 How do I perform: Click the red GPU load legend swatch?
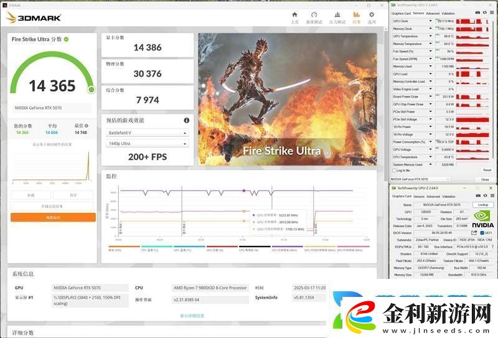(222, 246)
